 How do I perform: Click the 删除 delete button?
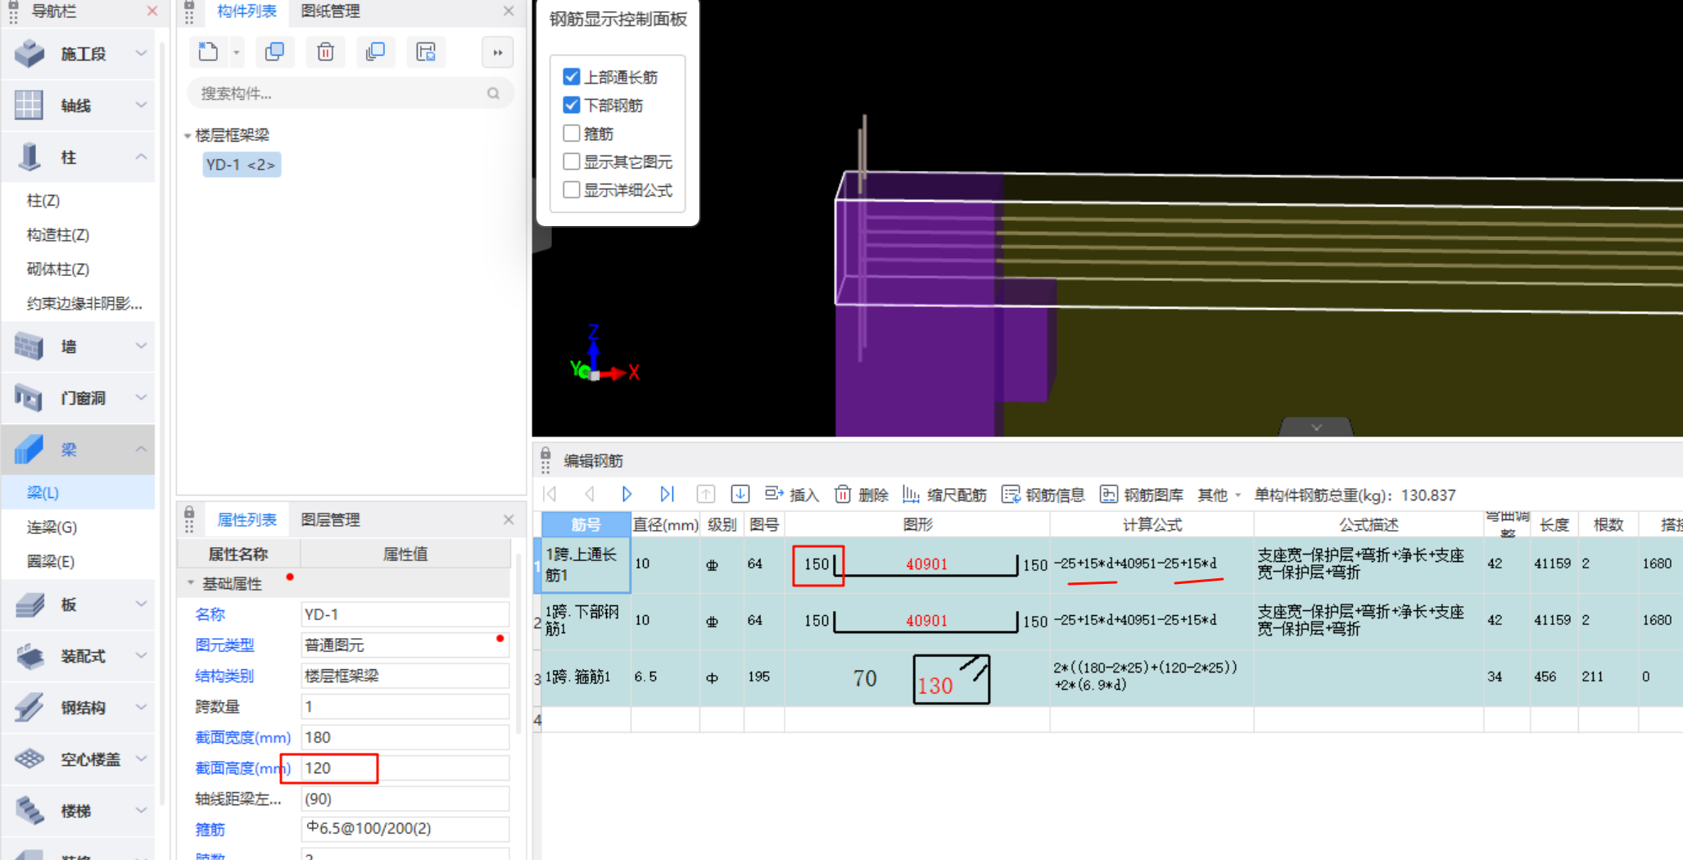(862, 494)
